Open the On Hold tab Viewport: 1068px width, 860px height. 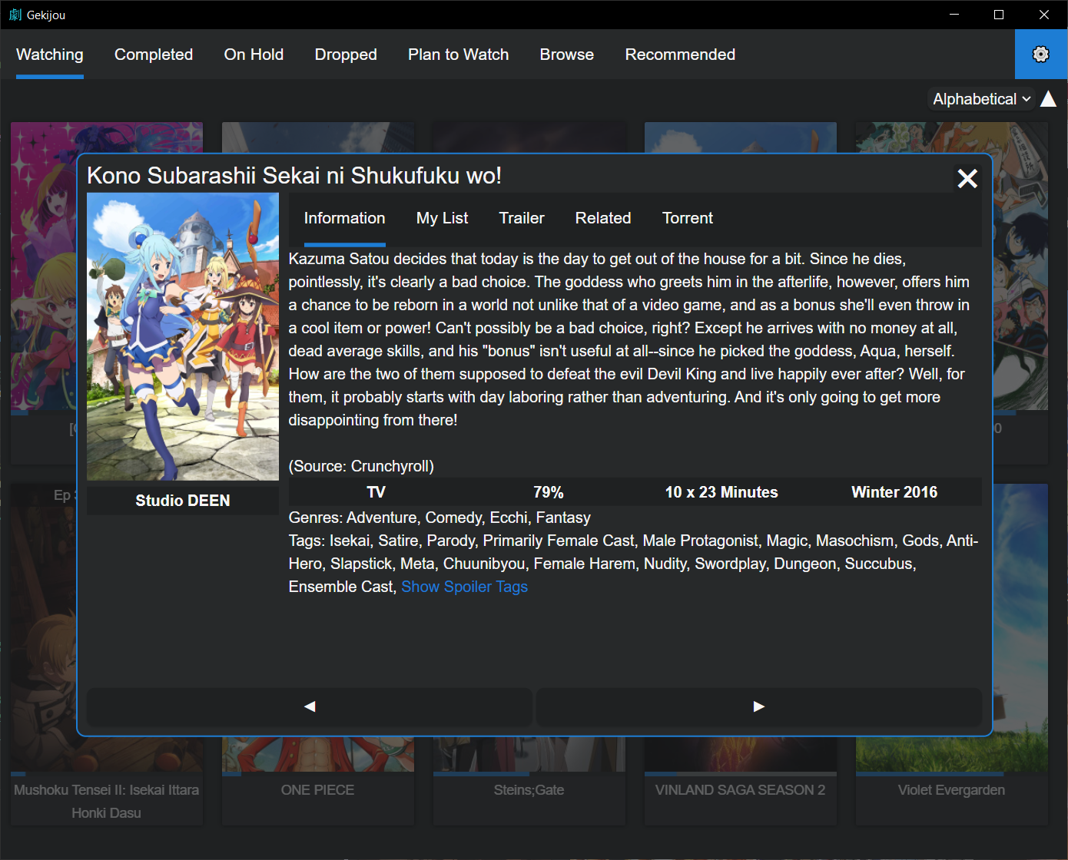254,55
